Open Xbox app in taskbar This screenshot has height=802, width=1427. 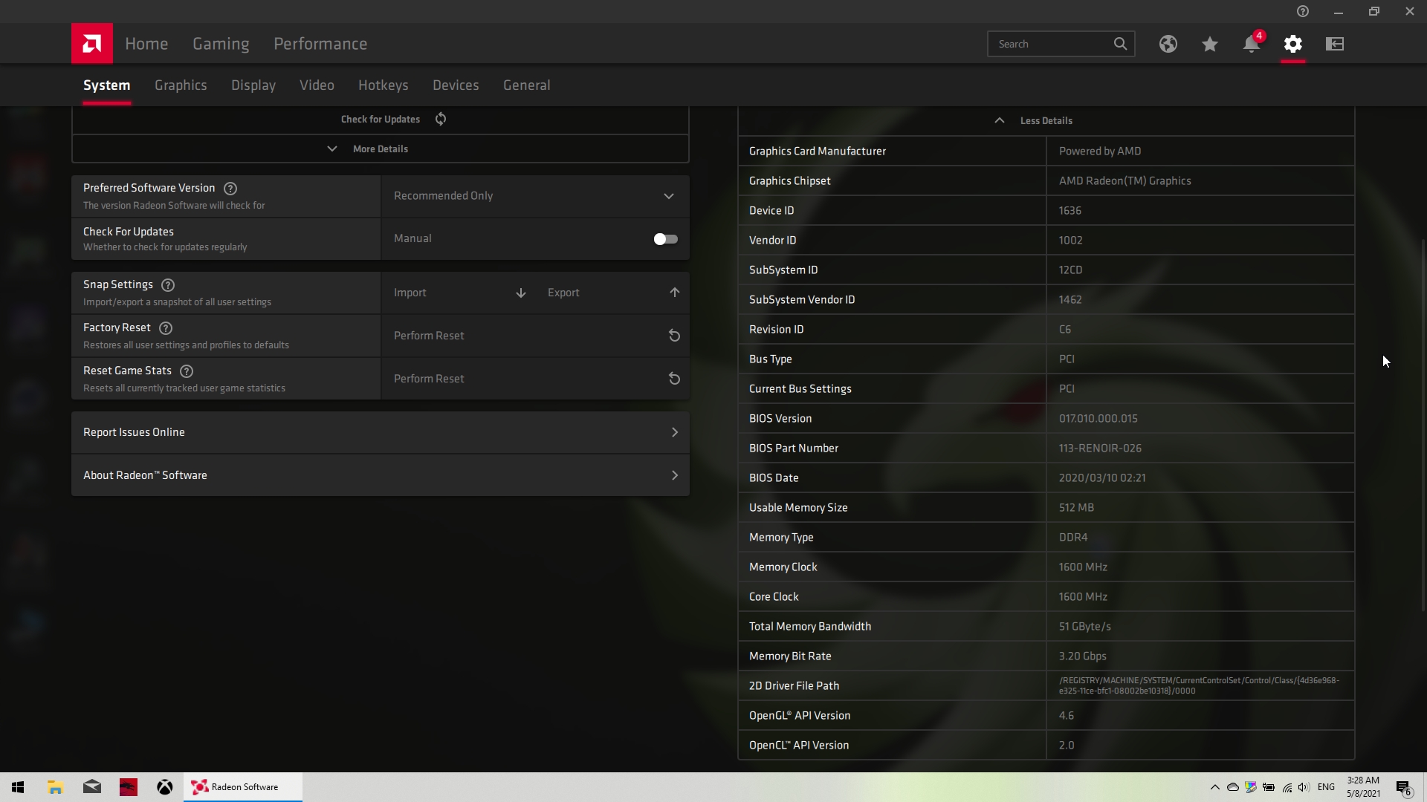165,786
